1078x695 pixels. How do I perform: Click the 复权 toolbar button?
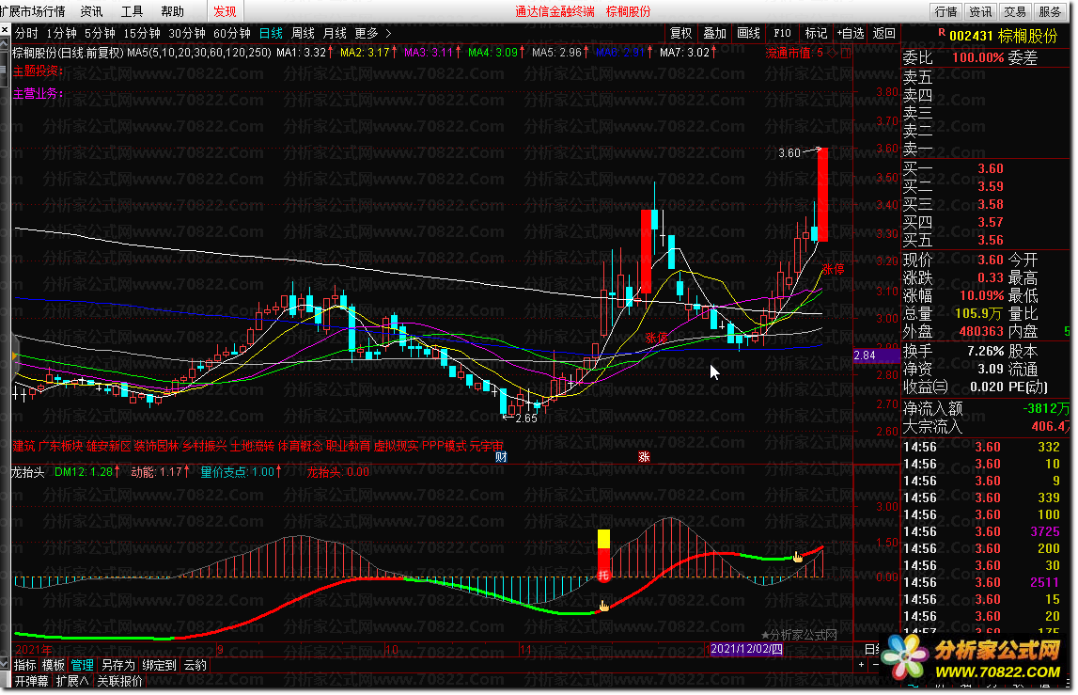[680, 33]
